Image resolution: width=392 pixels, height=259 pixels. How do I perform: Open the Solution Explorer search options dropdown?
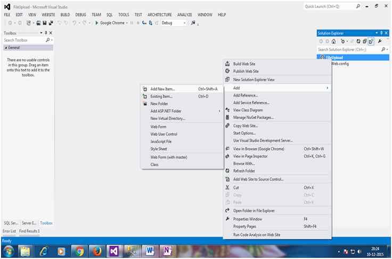click(387, 50)
